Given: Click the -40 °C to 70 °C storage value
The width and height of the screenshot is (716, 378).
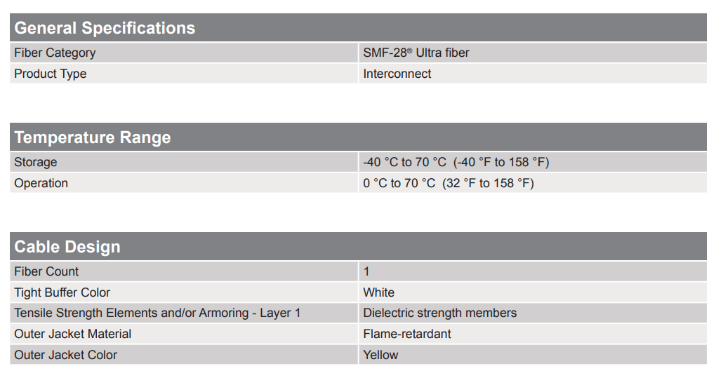Looking at the screenshot, I should [456, 162].
